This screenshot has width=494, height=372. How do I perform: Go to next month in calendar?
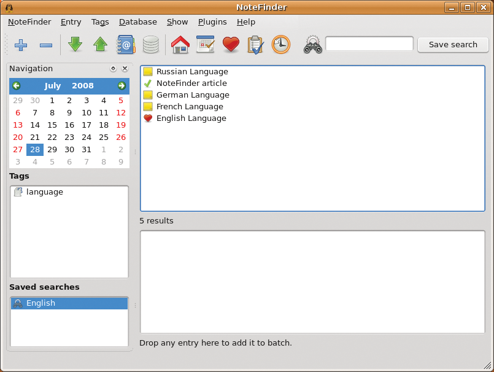tap(122, 85)
